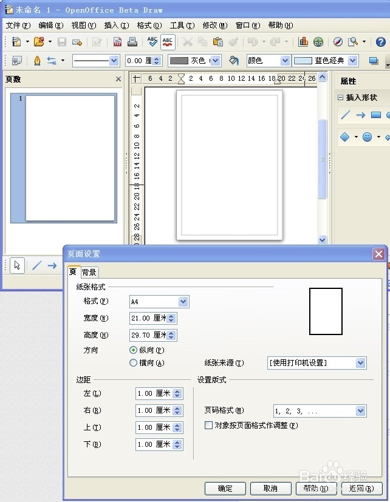Select Portrait orientation radio button
This screenshot has width=390, height=502.
pos(133,350)
